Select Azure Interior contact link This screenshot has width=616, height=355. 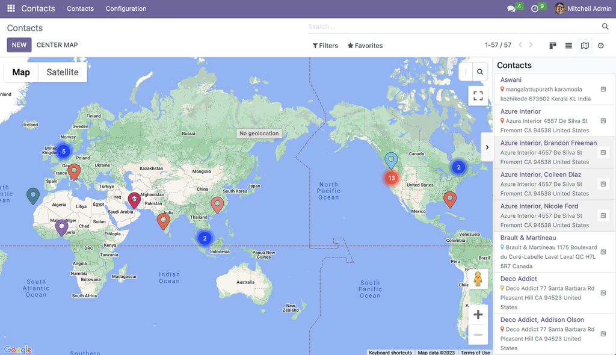point(520,111)
